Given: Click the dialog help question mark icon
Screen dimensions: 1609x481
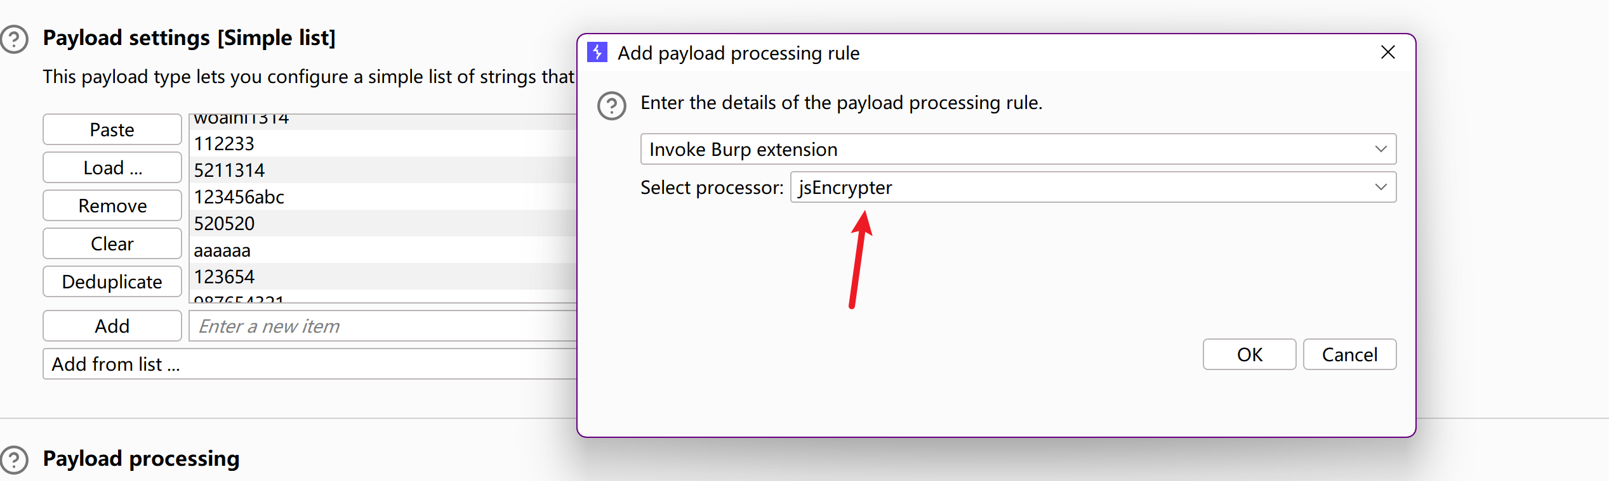Looking at the screenshot, I should 612,106.
